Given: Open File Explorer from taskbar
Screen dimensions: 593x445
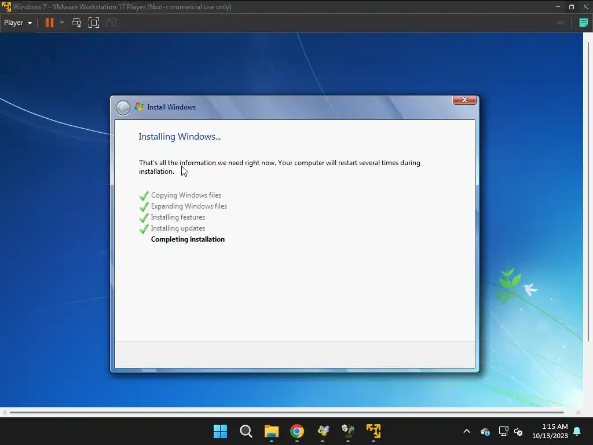Looking at the screenshot, I should [271, 431].
